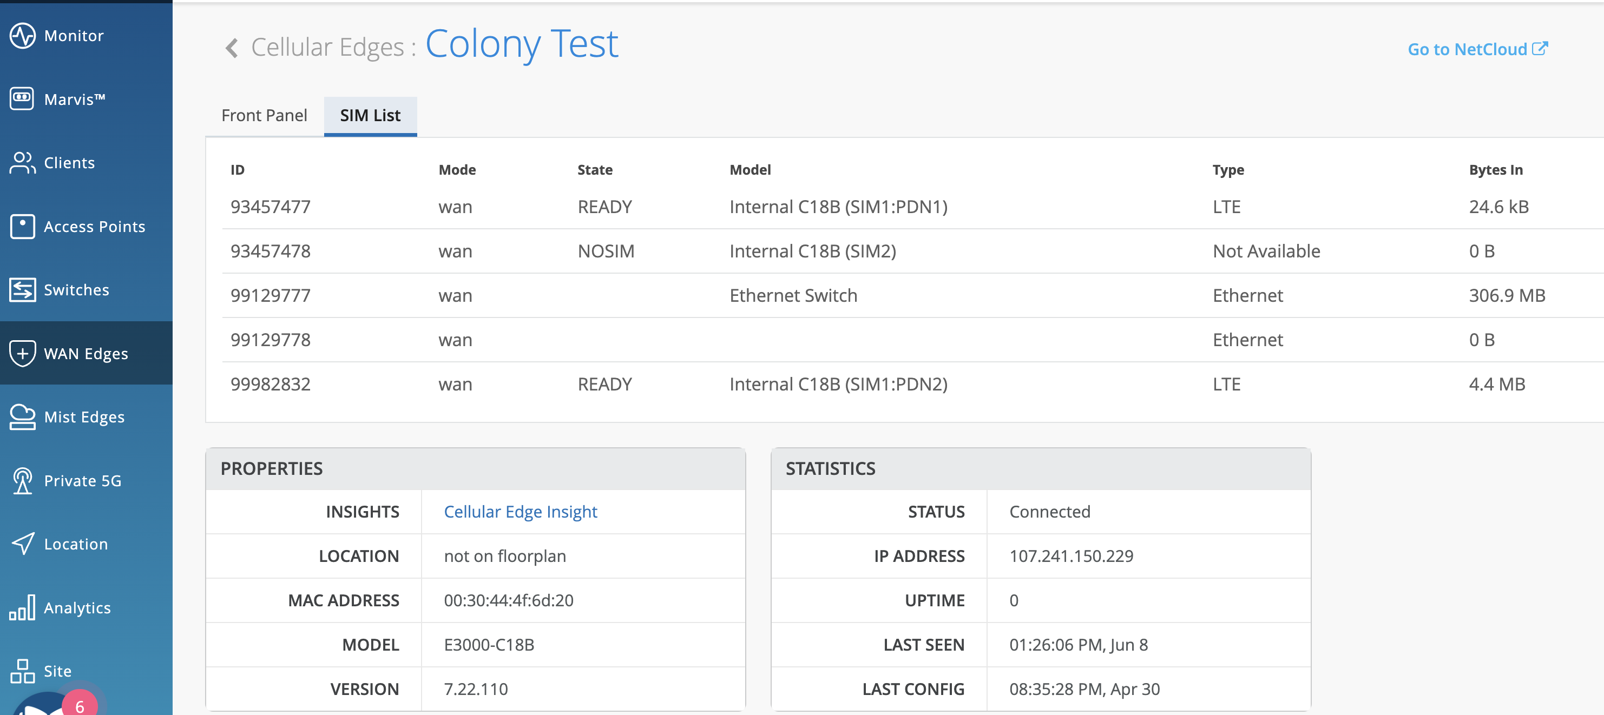Select the Ethernet Switch row
The width and height of the screenshot is (1604, 715).
tap(793, 295)
